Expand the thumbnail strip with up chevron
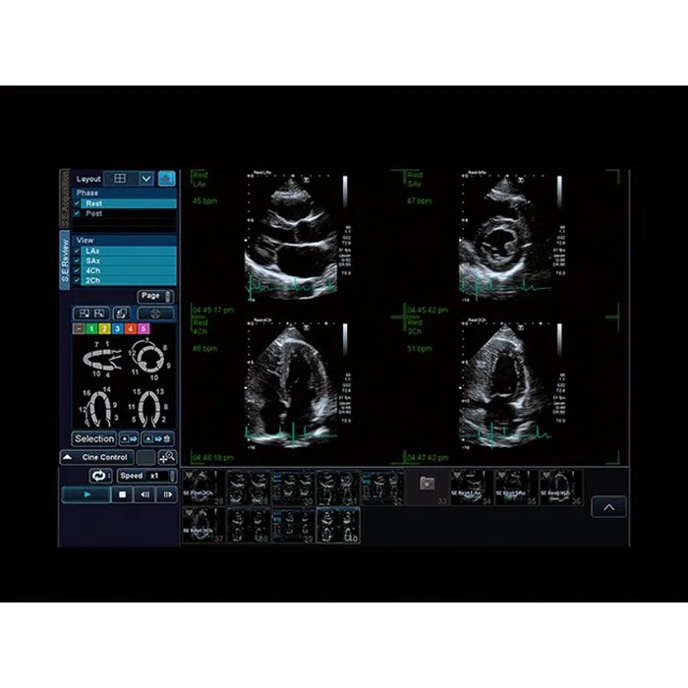This screenshot has height=688, width=688. pos(608,507)
